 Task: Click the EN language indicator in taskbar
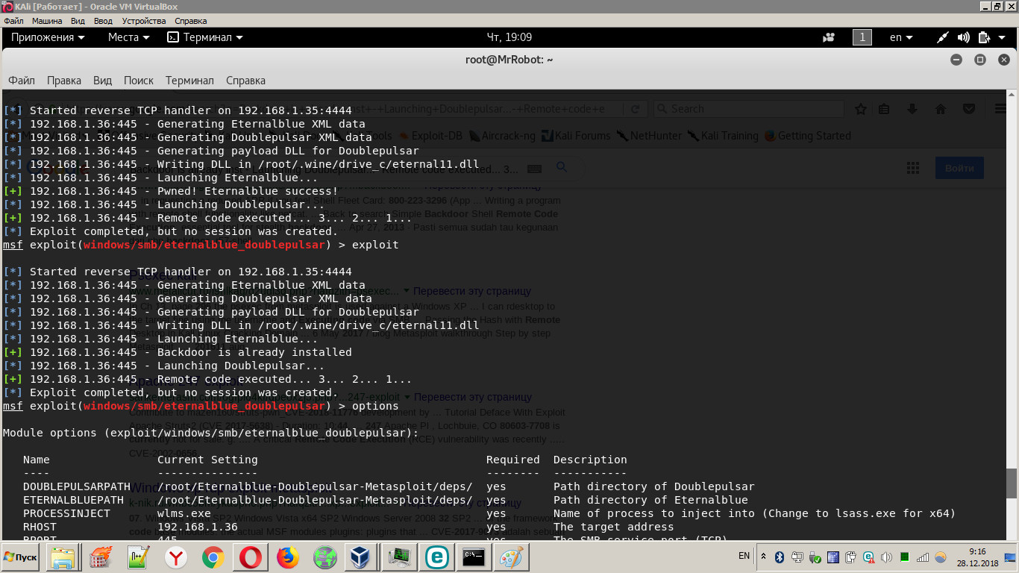click(x=744, y=556)
